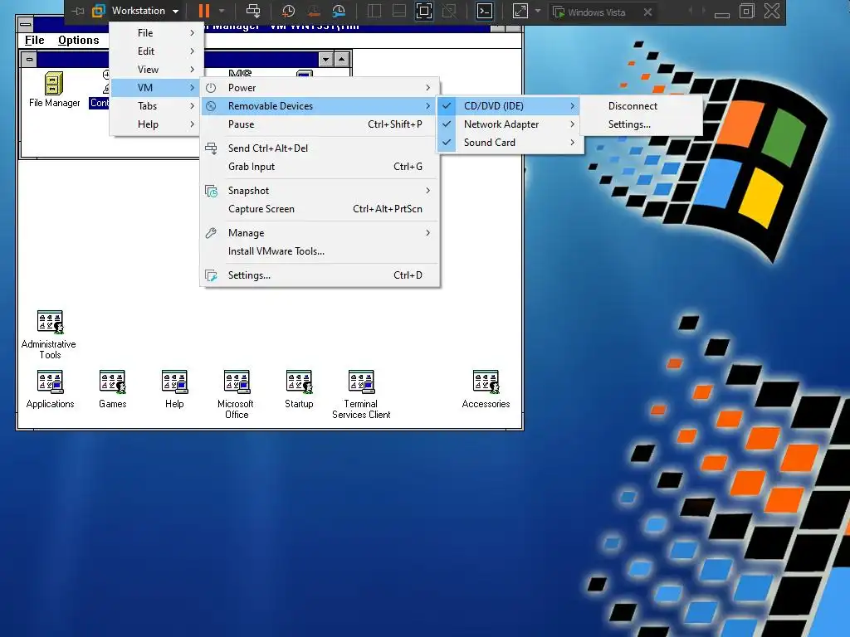Expand the CD/DVD (IDE) submenu arrow

572,106
